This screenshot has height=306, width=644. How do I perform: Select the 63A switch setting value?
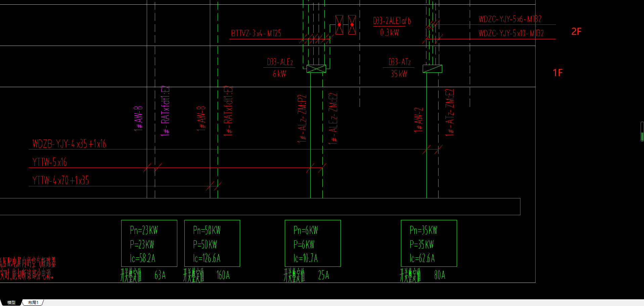(160, 276)
